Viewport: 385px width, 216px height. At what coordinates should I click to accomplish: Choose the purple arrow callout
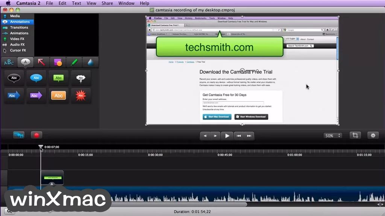tap(36, 95)
